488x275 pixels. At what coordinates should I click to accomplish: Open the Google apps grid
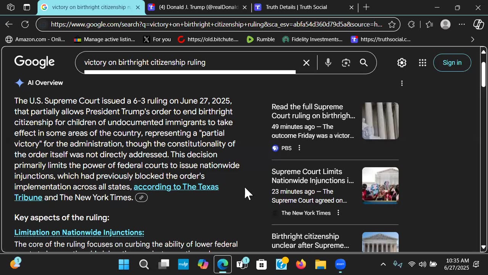coord(422,63)
